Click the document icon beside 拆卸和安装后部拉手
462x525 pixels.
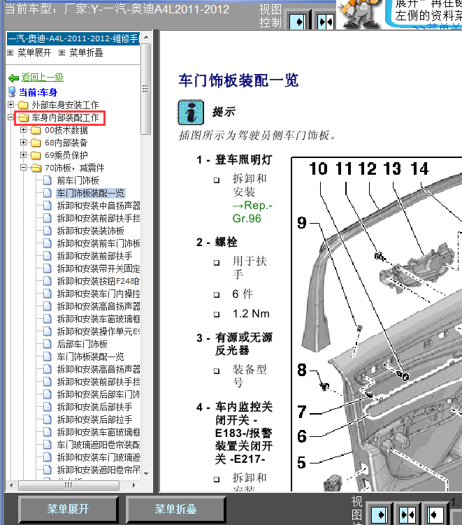(x=48, y=419)
